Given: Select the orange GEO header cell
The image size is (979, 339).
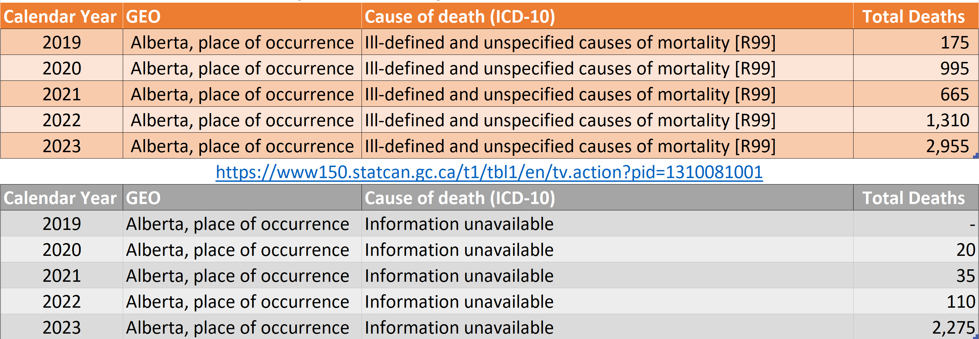Looking at the screenshot, I should (242, 16).
